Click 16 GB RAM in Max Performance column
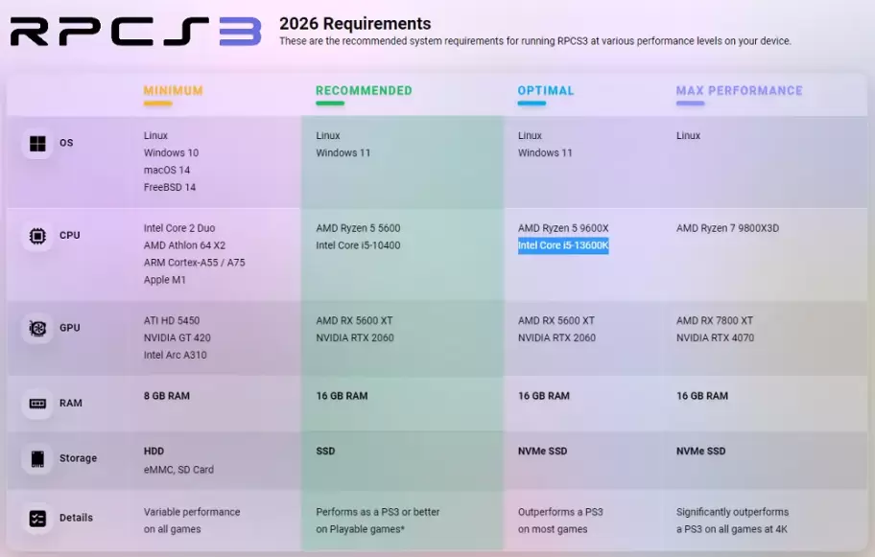 tap(702, 396)
